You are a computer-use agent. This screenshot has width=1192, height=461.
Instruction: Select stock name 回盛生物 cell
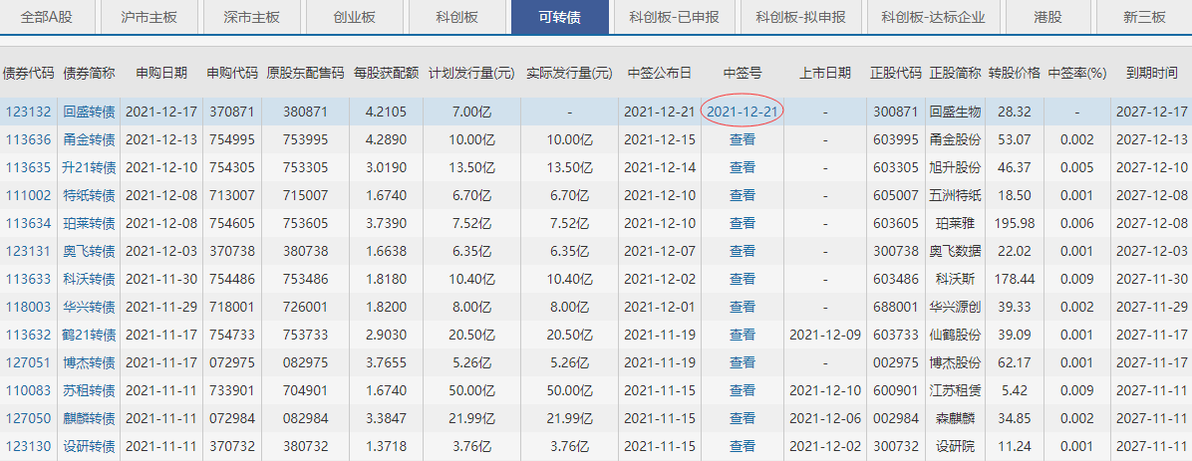pyautogui.click(x=956, y=113)
